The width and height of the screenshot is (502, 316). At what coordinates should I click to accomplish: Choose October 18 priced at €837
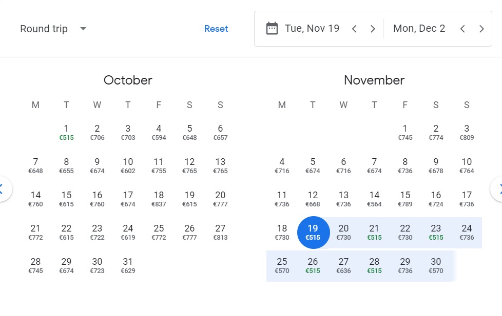159,199
